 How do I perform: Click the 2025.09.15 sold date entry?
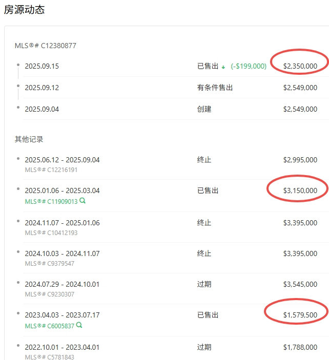point(42,66)
